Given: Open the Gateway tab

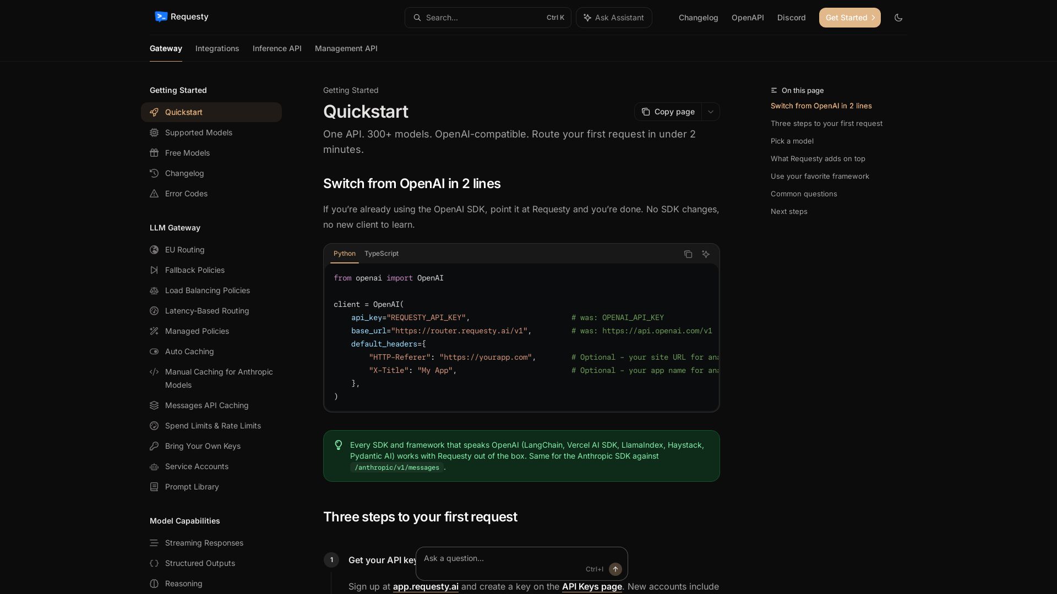Looking at the screenshot, I should [x=166, y=48].
